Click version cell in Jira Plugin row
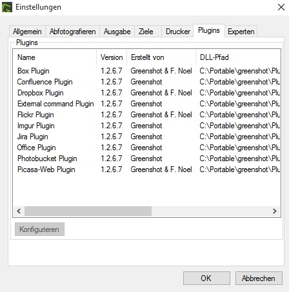 [x=112, y=137]
